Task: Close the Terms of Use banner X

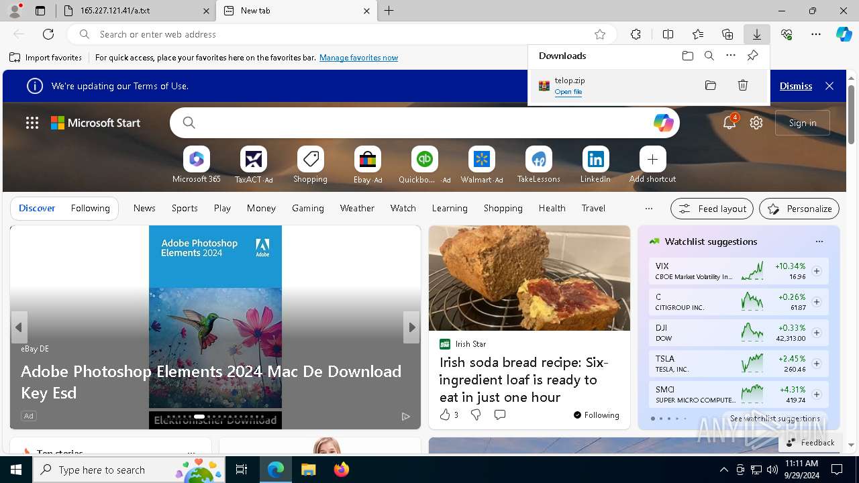Action: coord(829,86)
